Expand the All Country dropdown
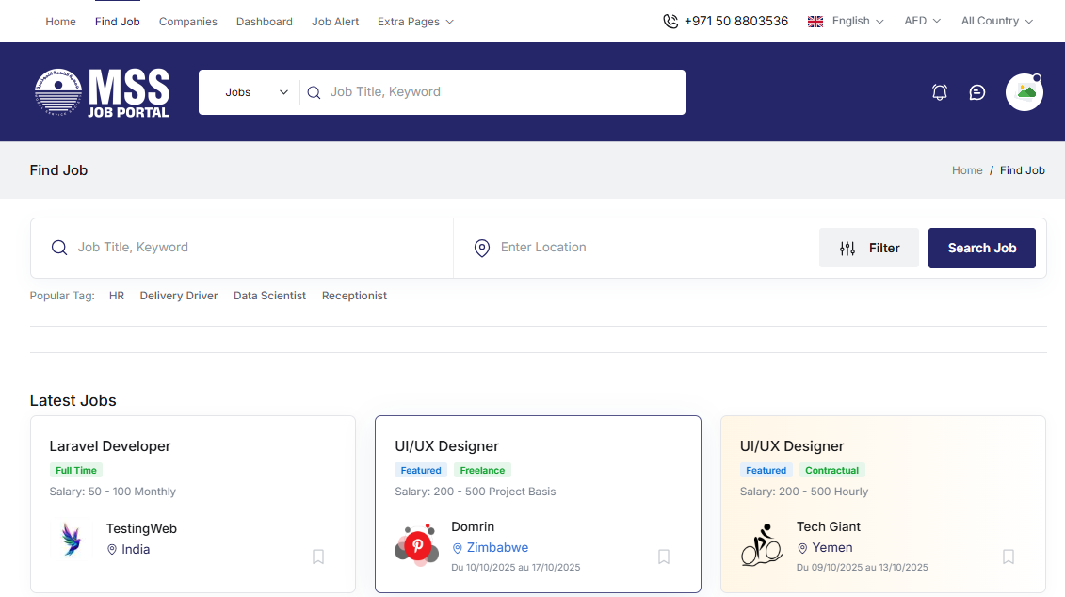Viewport: 1065px width, 597px height. point(996,21)
